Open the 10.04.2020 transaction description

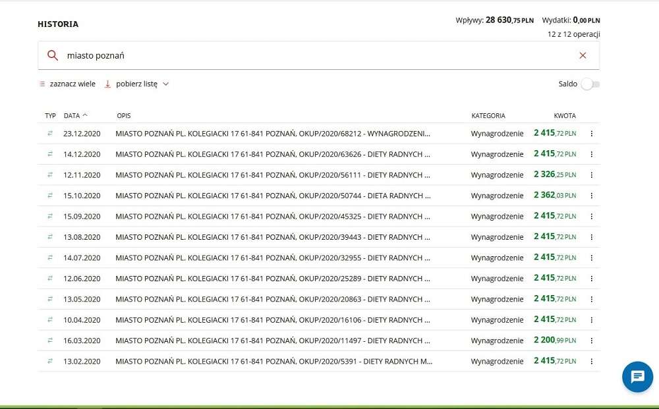click(x=272, y=320)
